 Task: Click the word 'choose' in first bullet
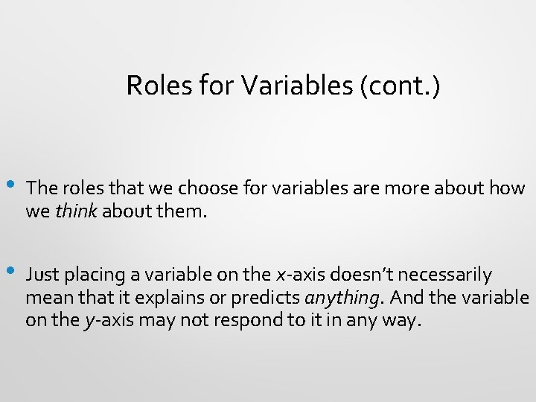click(x=208, y=188)
